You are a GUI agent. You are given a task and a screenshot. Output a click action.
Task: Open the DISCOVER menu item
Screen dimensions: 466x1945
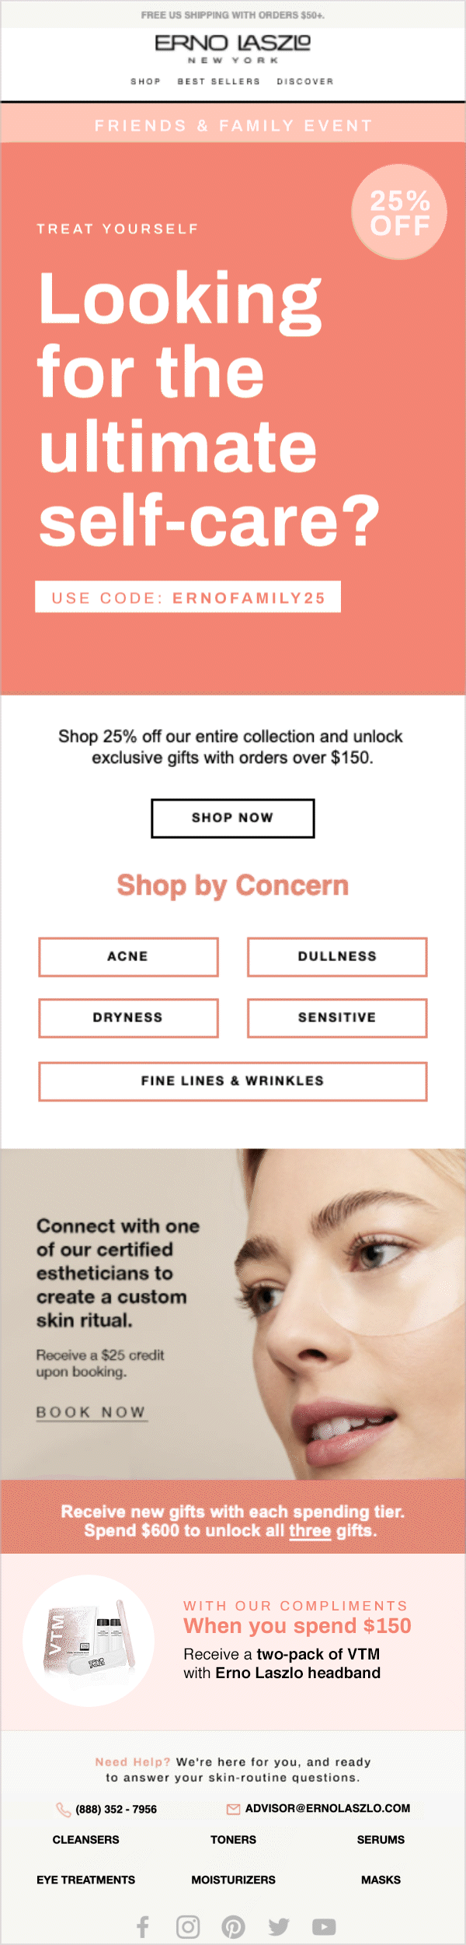pos(305,81)
